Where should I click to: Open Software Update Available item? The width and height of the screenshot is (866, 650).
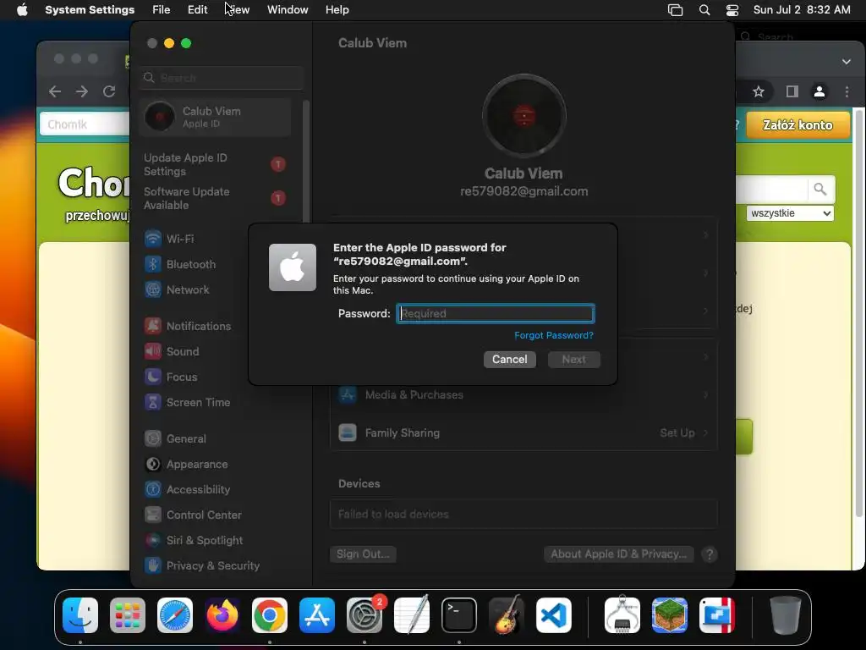point(216,198)
